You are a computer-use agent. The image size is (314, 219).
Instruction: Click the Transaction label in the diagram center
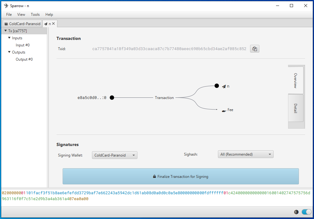click(x=164, y=98)
